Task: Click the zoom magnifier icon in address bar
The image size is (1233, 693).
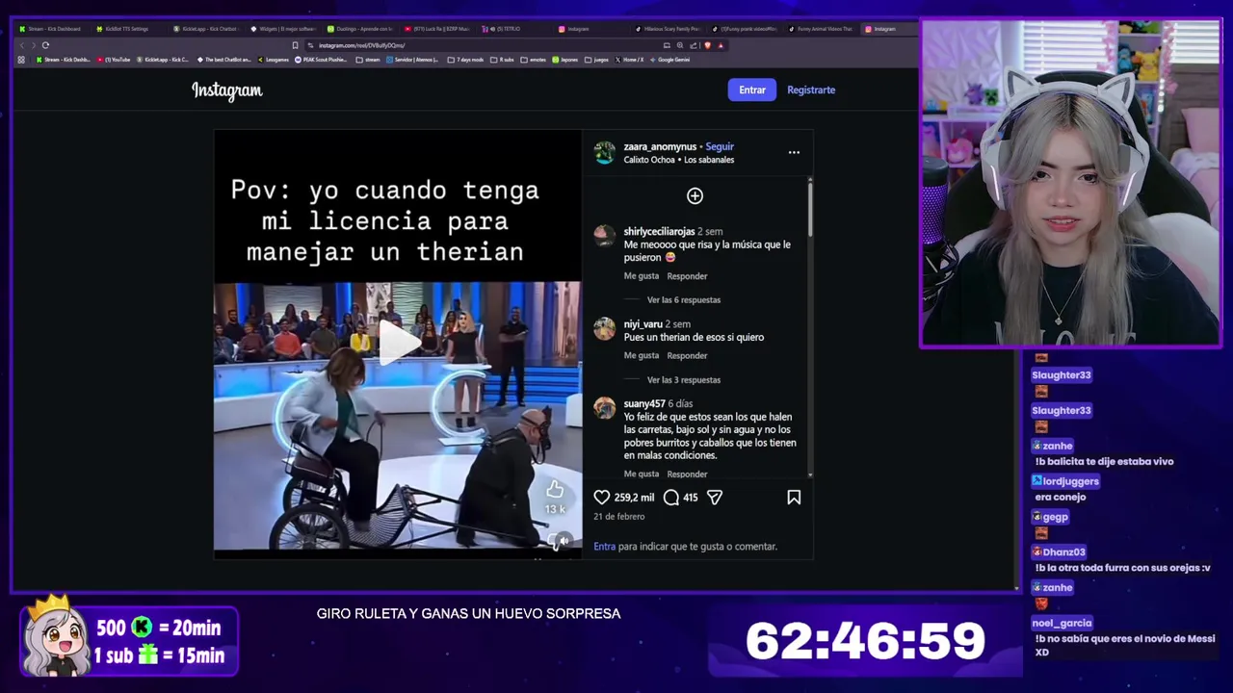Action: coord(681,45)
